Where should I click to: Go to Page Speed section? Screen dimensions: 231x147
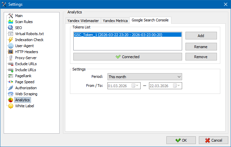coord(25,82)
